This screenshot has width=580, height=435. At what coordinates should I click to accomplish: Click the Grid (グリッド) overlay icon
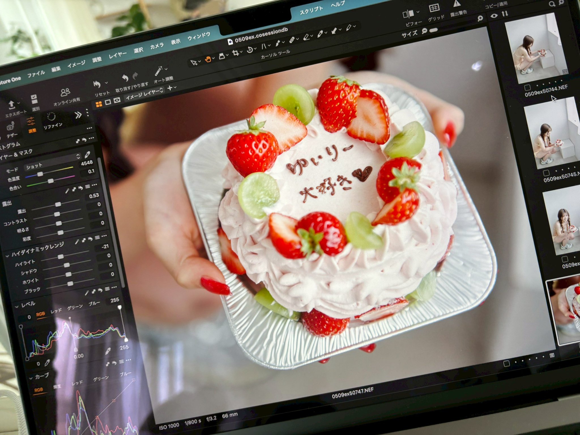coord(434,8)
